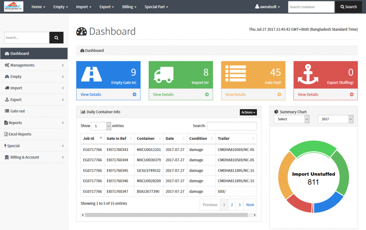The image size is (366, 230).
Task: Go to page 2 of the table
Action: pyautogui.click(x=232, y=205)
